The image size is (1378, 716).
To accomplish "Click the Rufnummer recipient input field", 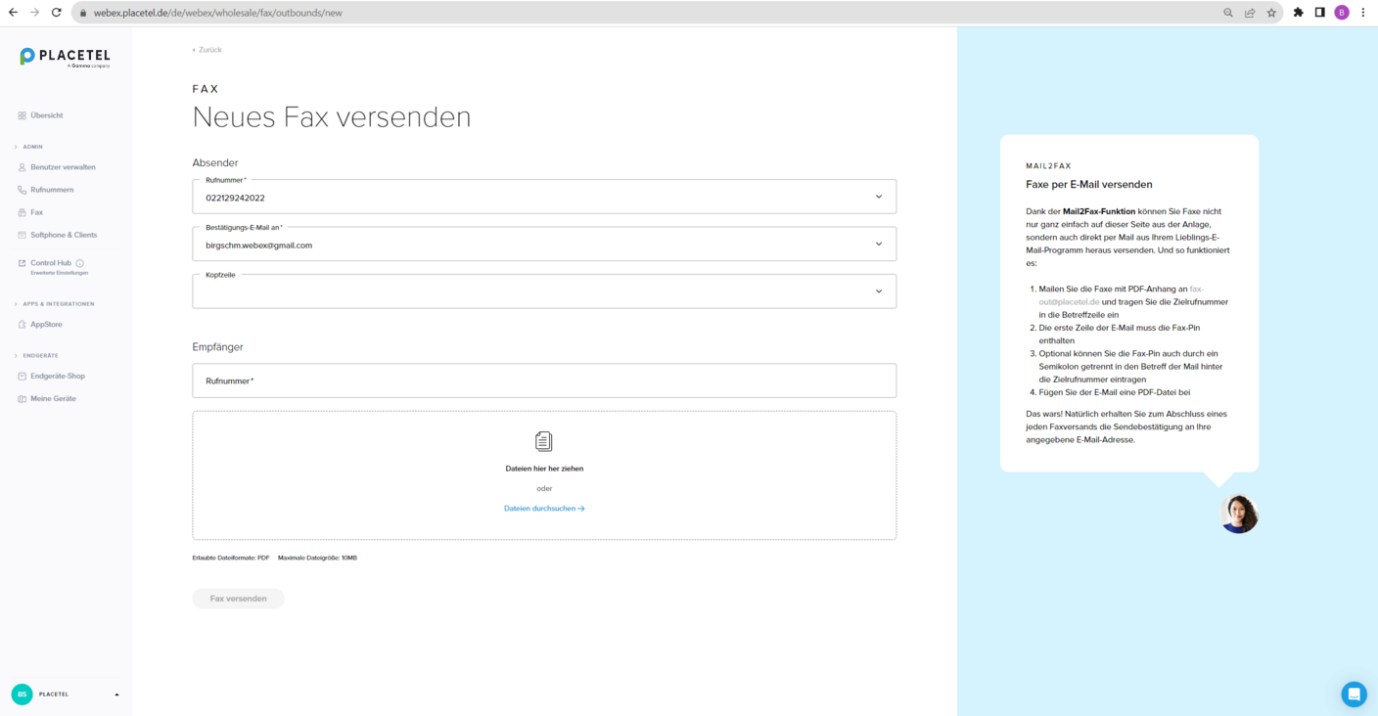I will click(544, 380).
